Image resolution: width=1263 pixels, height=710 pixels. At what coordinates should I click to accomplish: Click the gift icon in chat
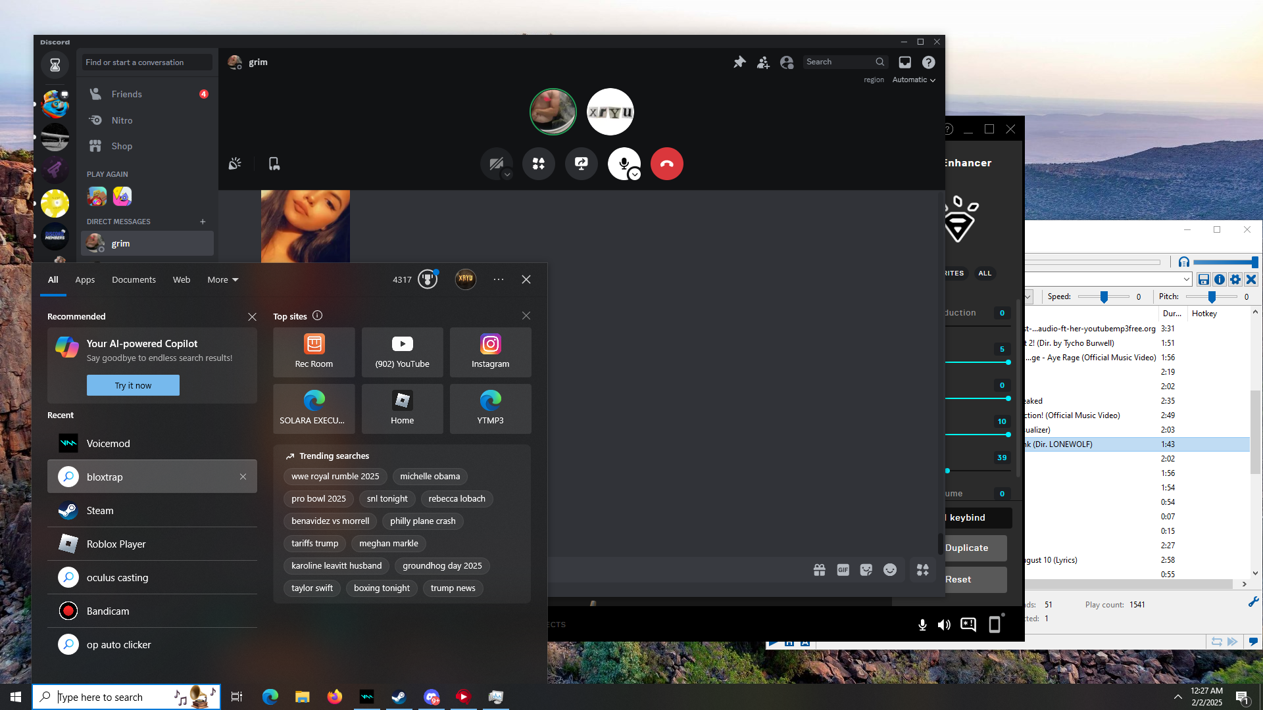(819, 570)
